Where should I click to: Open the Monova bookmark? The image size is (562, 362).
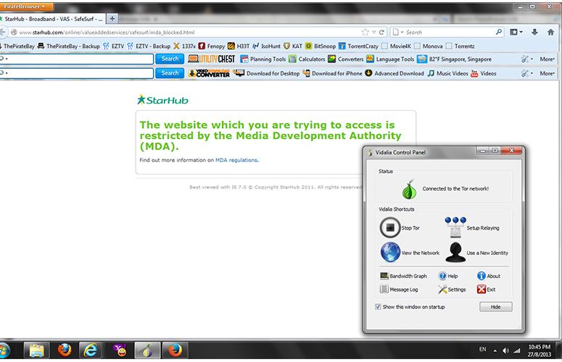coord(429,46)
